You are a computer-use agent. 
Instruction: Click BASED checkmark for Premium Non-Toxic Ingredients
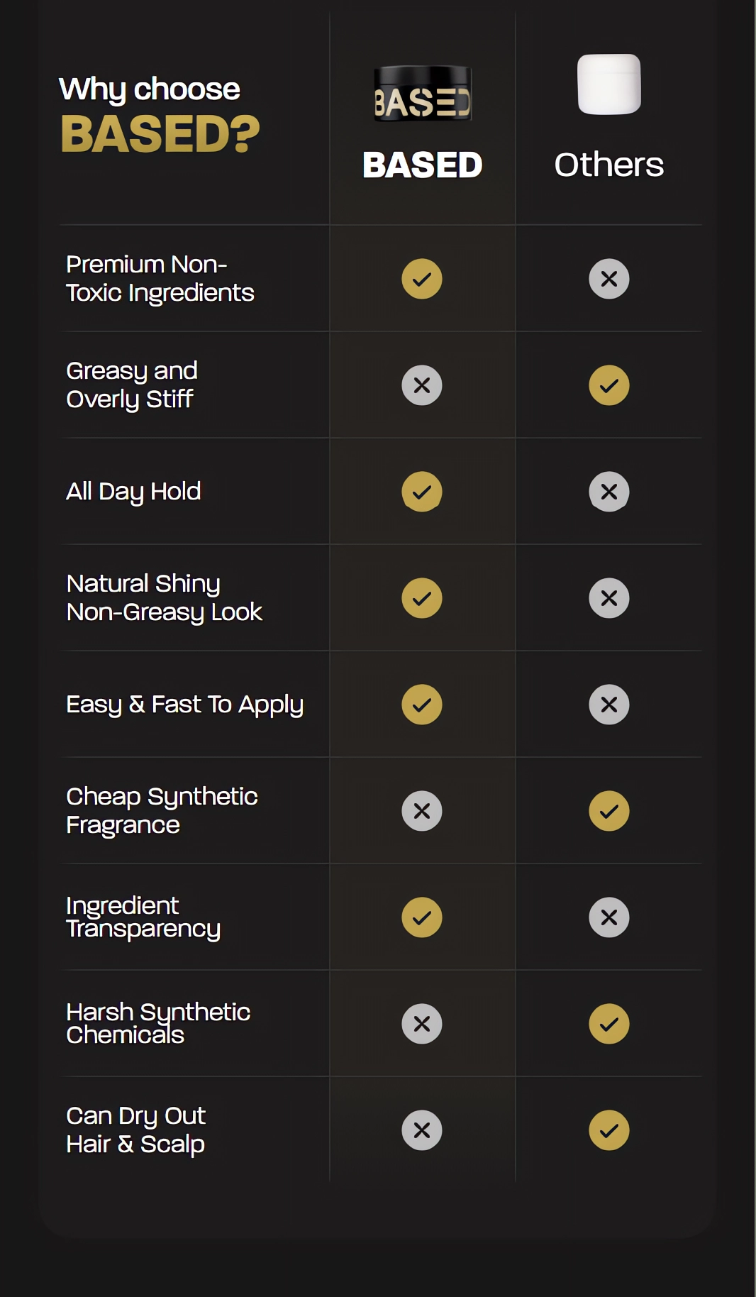coord(422,279)
